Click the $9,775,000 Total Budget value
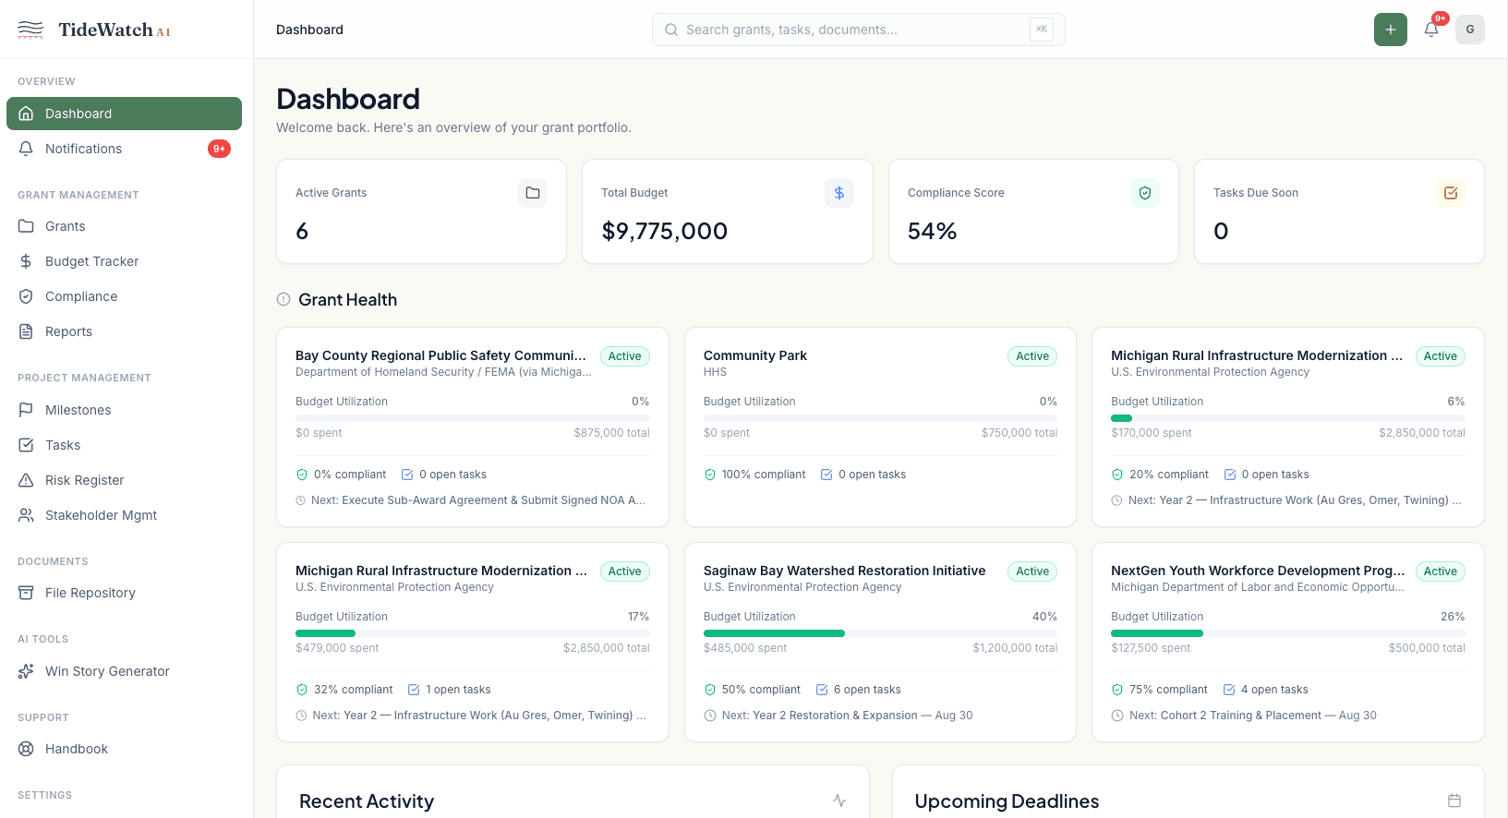 point(665,231)
